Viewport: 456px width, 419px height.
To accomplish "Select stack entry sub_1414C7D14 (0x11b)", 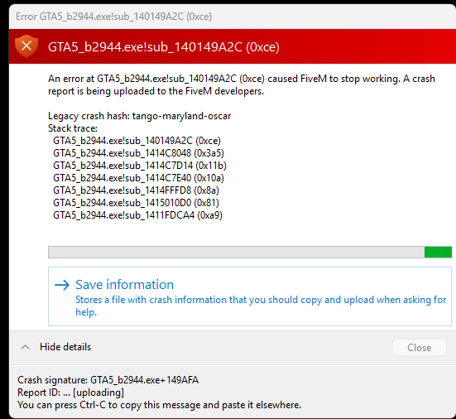I will [140, 166].
